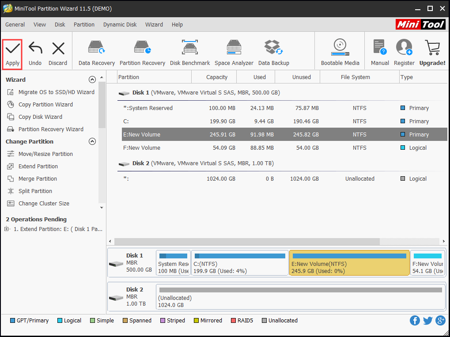Open the Dynamic Disk menu
Viewport: 450px width, 337px height.
pyautogui.click(x=120, y=25)
